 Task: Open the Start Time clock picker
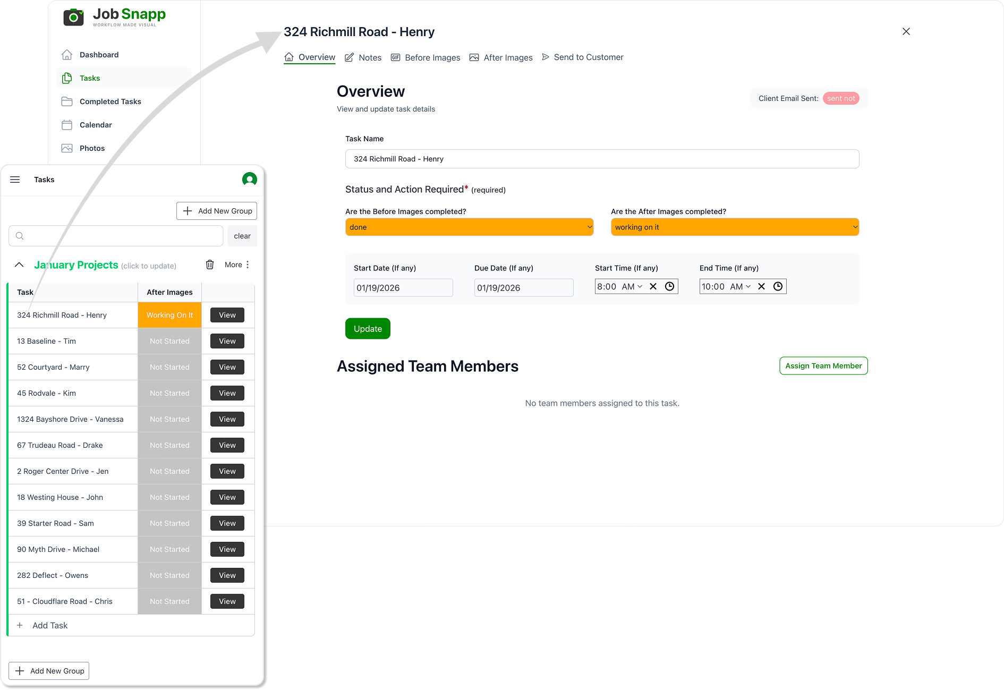(x=669, y=286)
